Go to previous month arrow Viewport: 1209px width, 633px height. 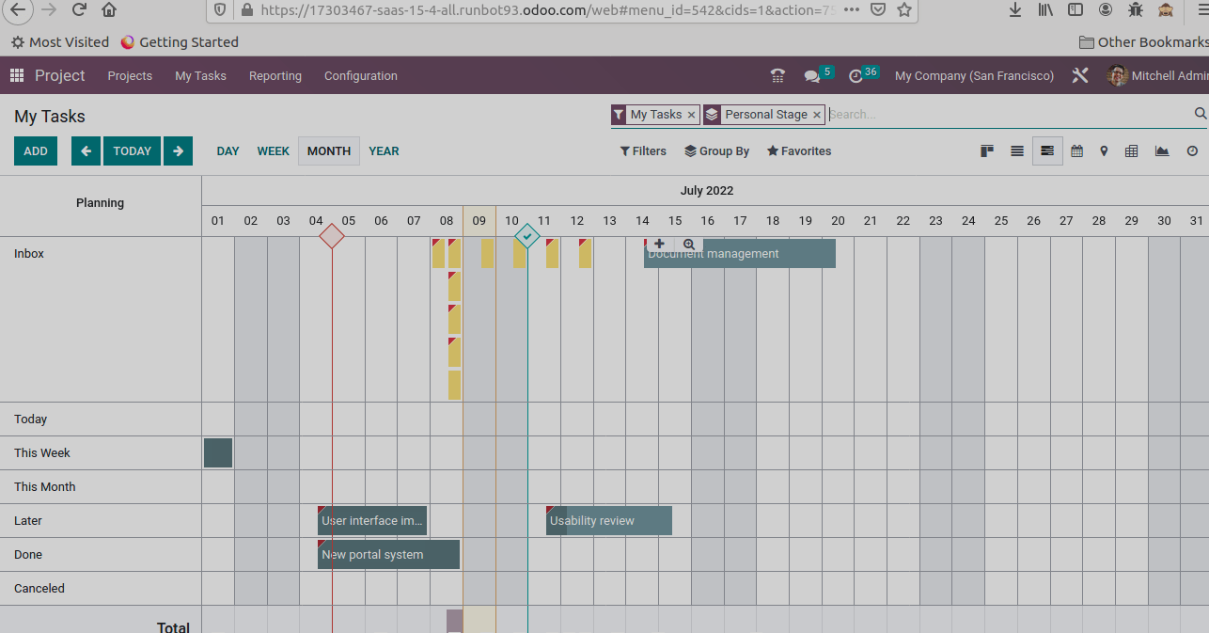86,150
